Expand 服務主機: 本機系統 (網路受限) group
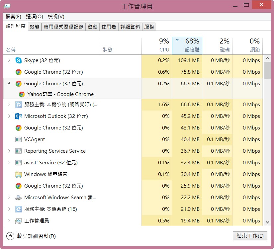 click(9, 105)
